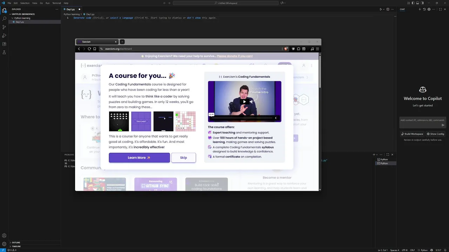Select the Day1.py editor tab
449x252 pixels.
(x=71, y=9)
